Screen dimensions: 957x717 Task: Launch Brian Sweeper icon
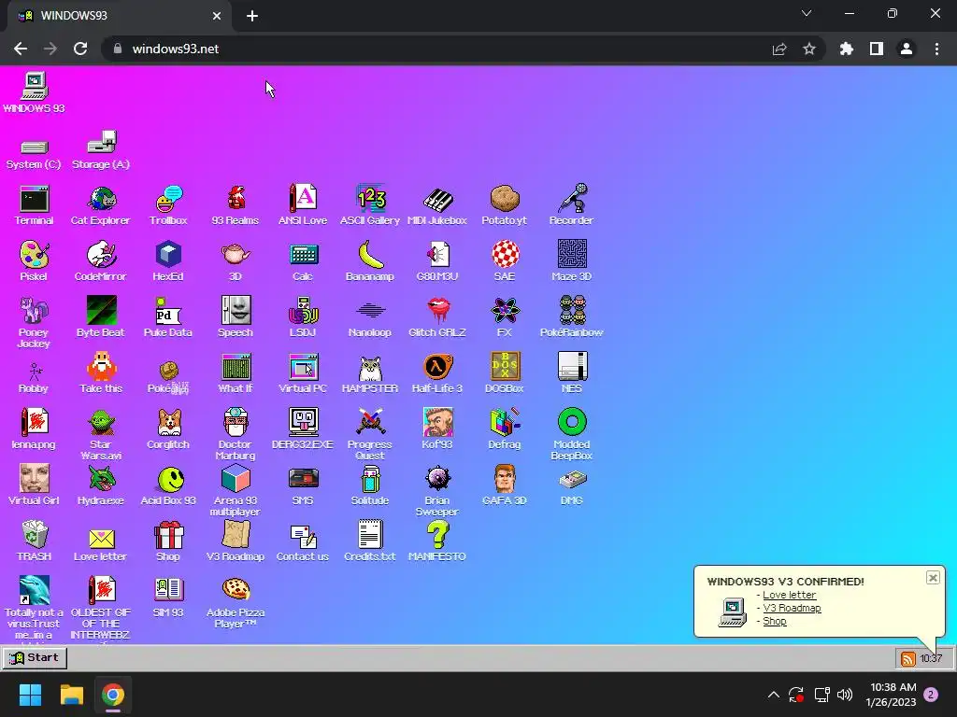click(x=437, y=491)
